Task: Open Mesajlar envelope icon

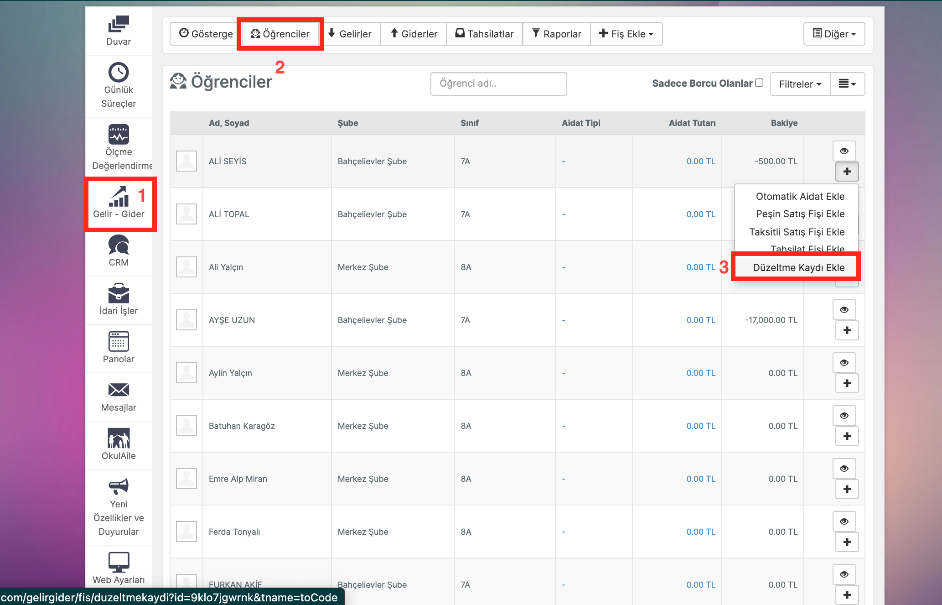Action: click(x=119, y=390)
